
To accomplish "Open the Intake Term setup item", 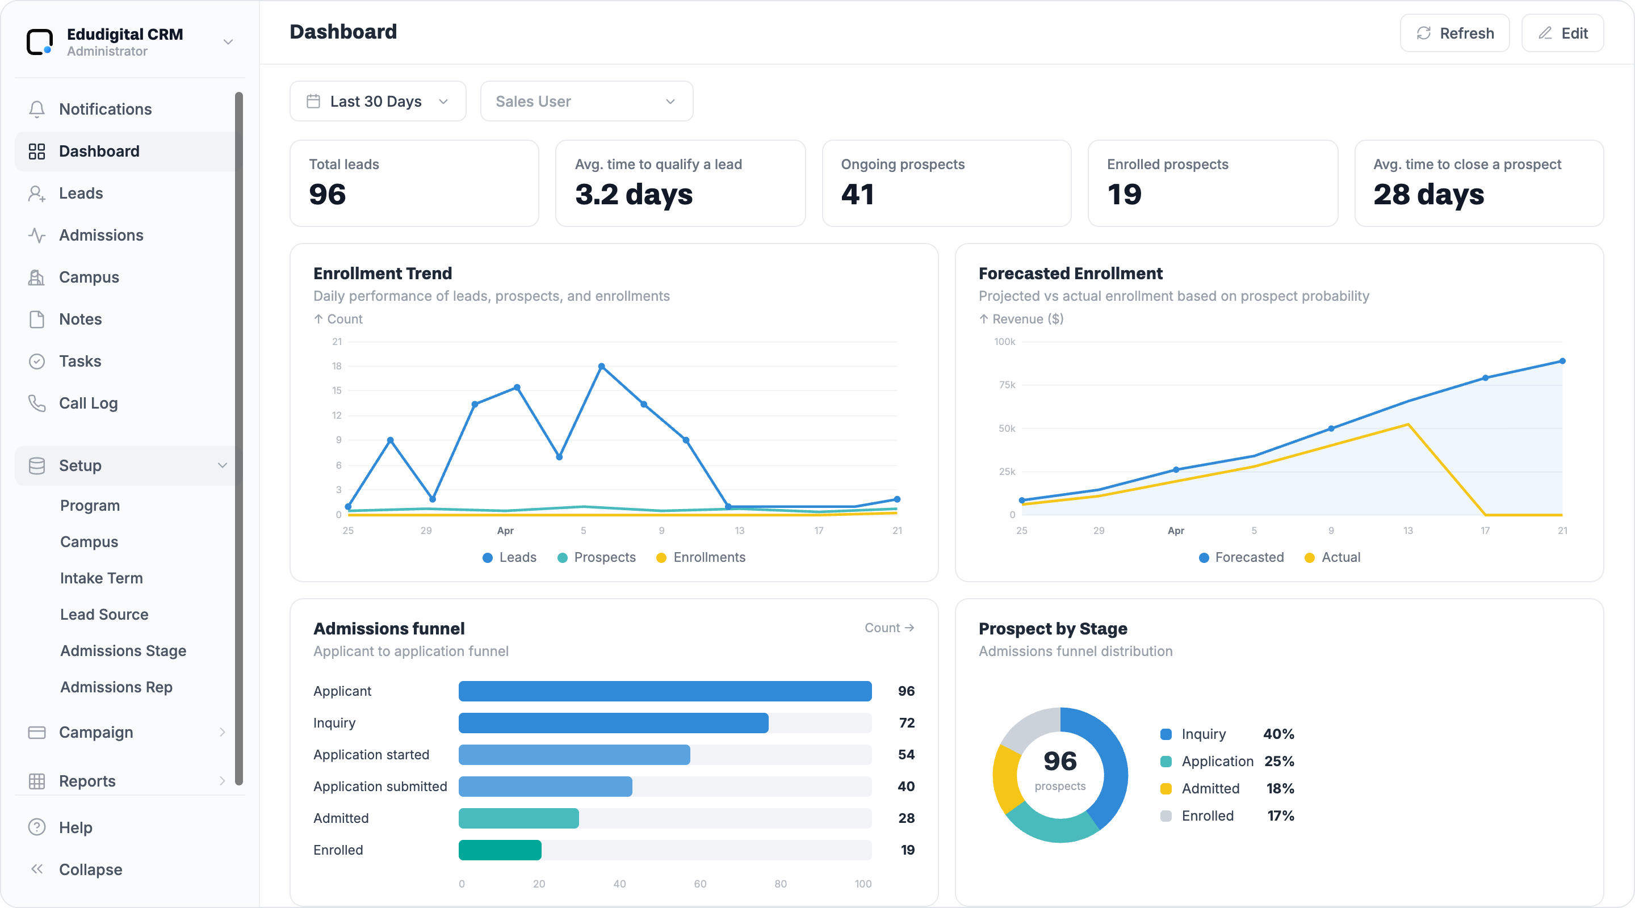I will pos(102,579).
